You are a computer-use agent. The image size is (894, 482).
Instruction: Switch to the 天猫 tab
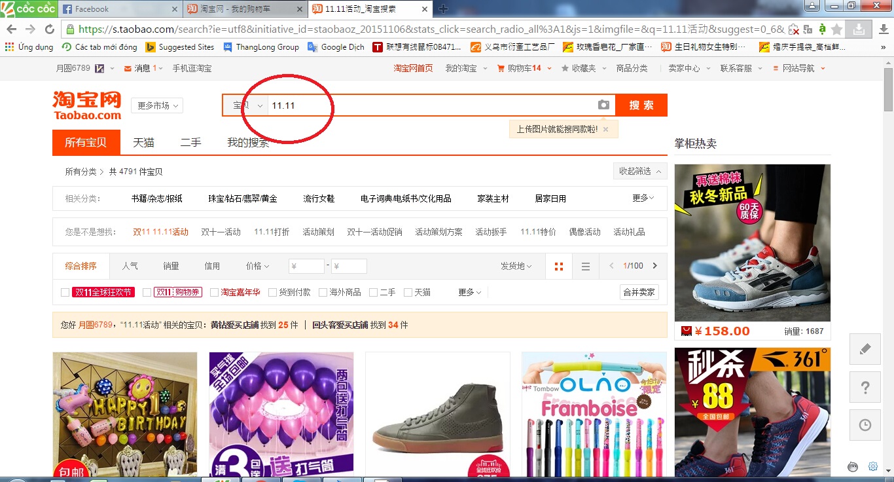tap(143, 143)
